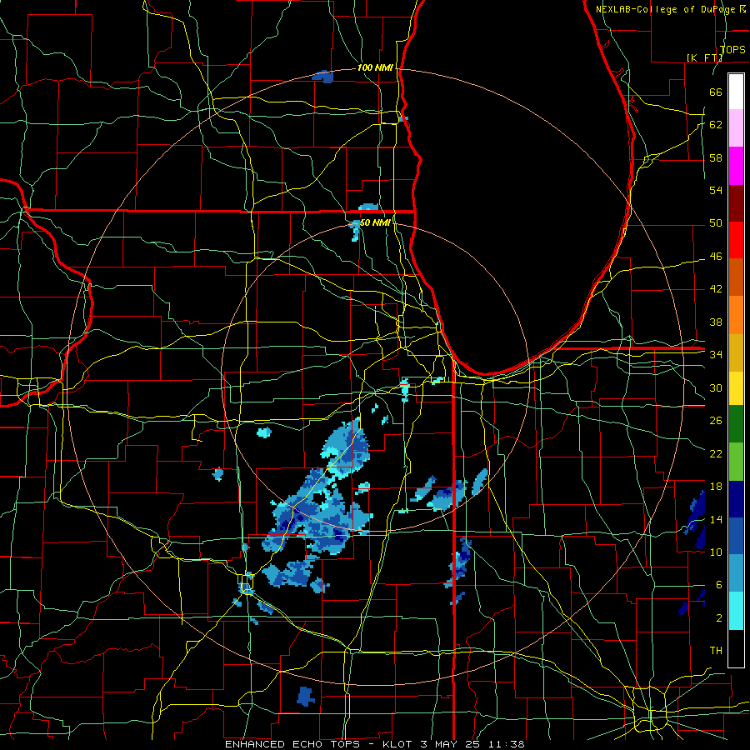Image resolution: width=750 pixels, height=750 pixels.
Task: Choose the bright yellow legend swatch
Action: pyautogui.click(x=736, y=387)
